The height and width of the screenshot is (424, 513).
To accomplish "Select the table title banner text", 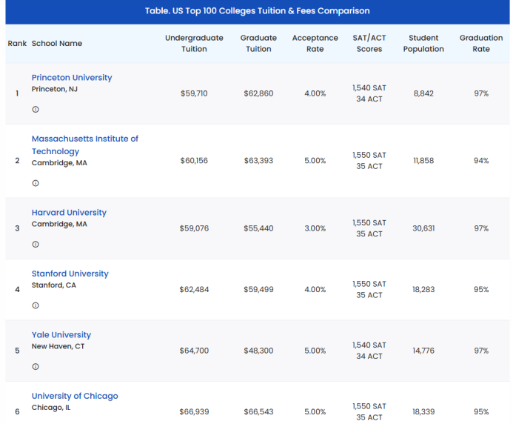I will tap(258, 11).
